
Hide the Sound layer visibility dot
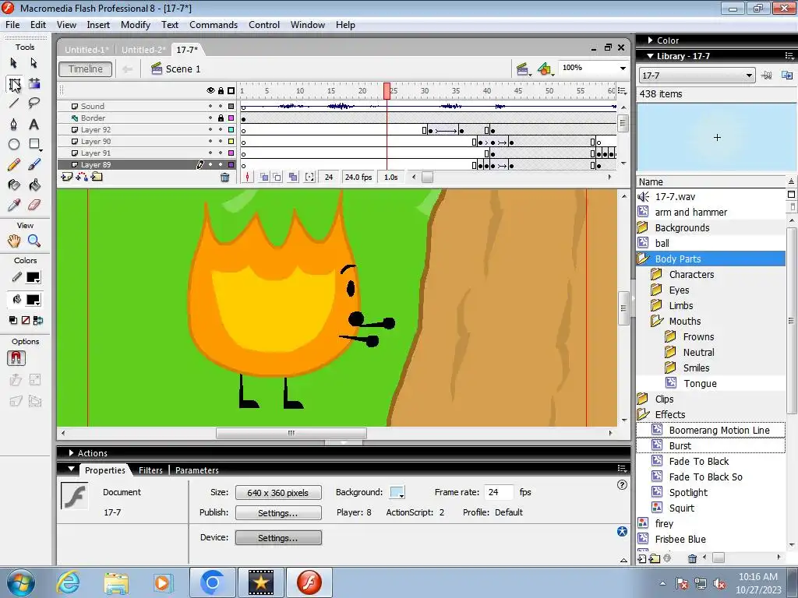[x=210, y=106]
